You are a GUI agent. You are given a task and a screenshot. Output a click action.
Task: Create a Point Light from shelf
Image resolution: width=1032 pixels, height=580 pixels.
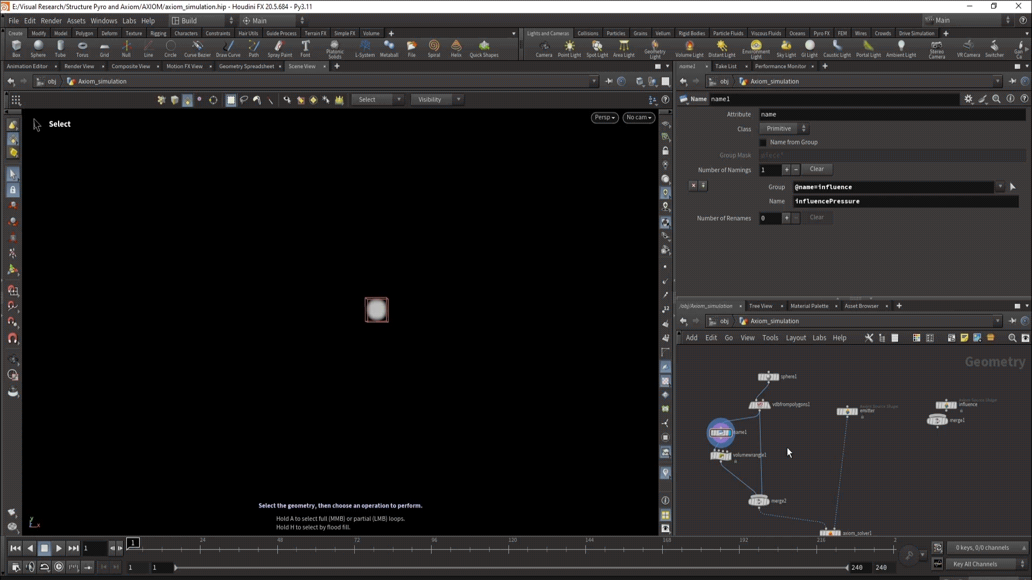(569, 48)
